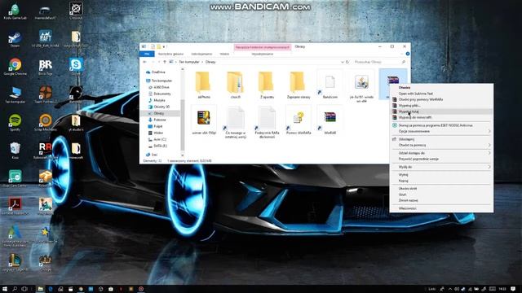Select the winrar x64 550pl installer

point(204,120)
